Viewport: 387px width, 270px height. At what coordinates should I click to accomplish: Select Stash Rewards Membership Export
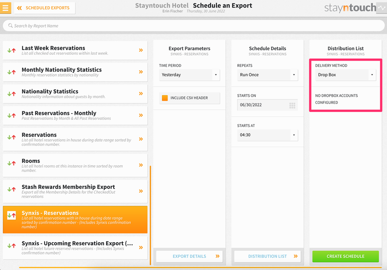point(75,191)
